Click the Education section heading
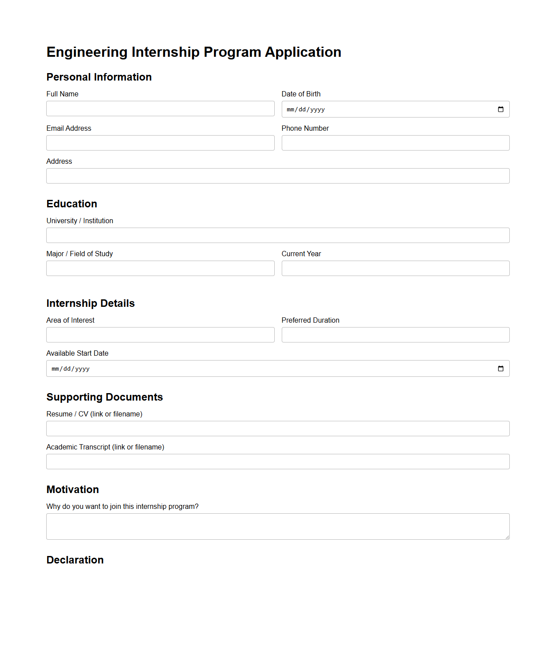 click(72, 204)
